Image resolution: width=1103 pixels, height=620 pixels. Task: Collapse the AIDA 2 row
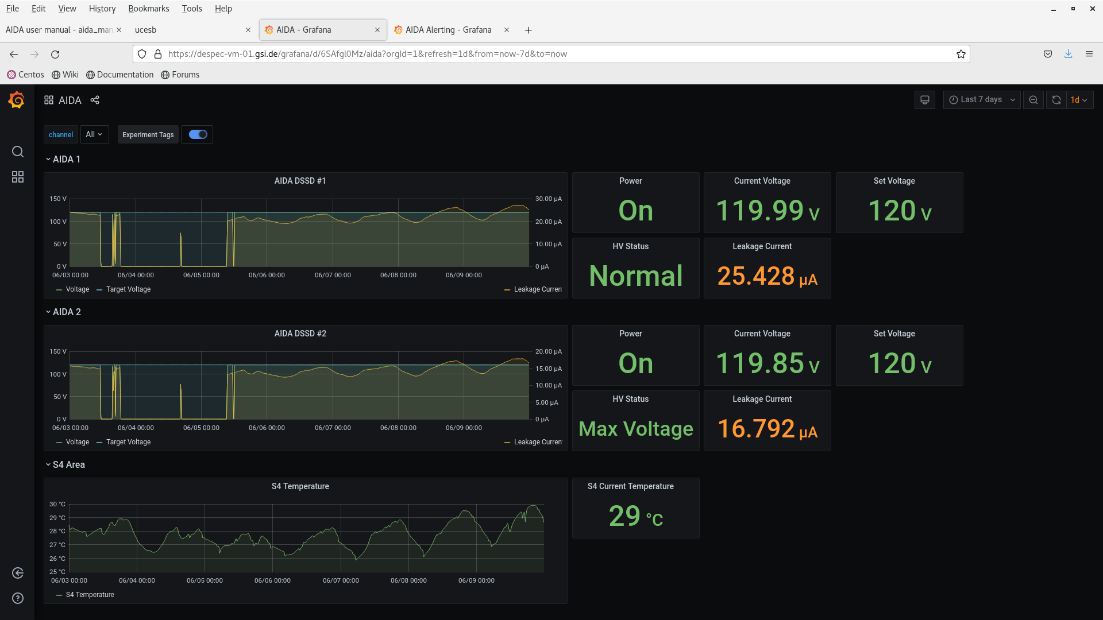click(66, 312)
